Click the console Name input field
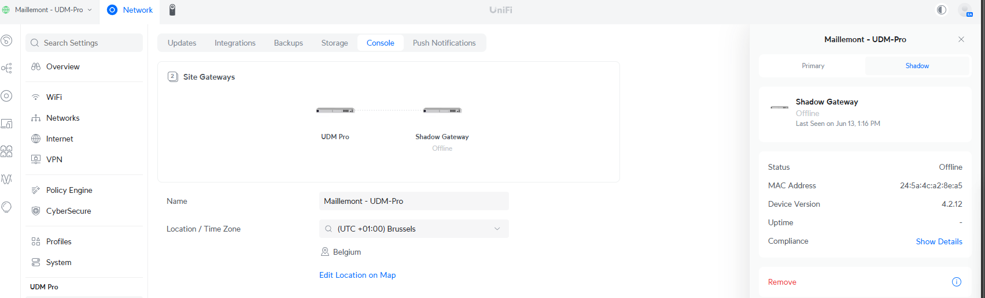 pos(414,201)
